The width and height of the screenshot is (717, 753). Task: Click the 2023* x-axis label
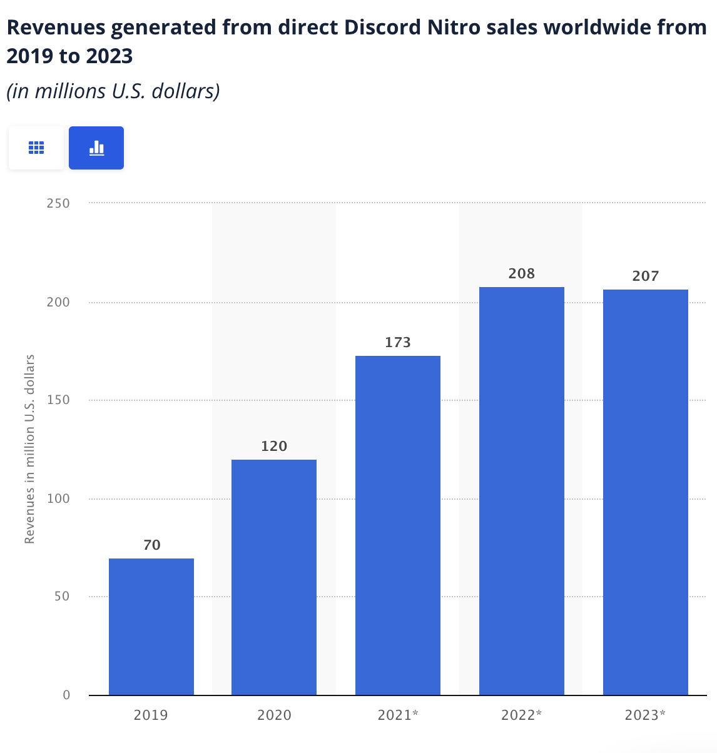pyautogui.click(x=646, y=715)
